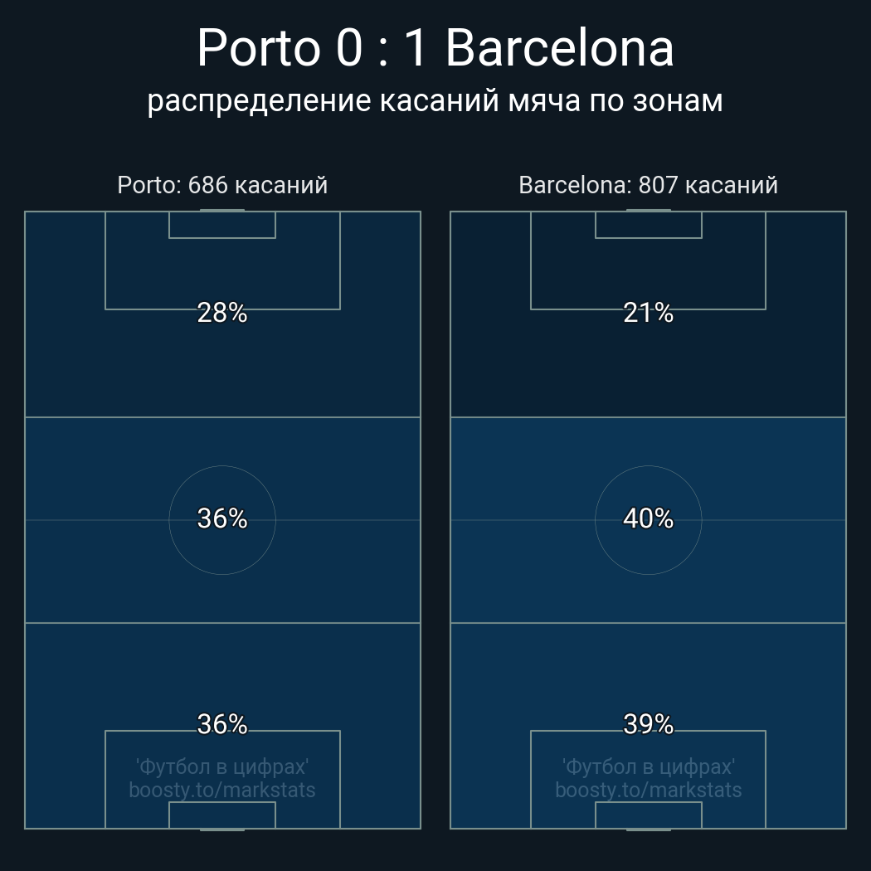
Task: Click the Barcelona team name in the title
Action: 559,48
